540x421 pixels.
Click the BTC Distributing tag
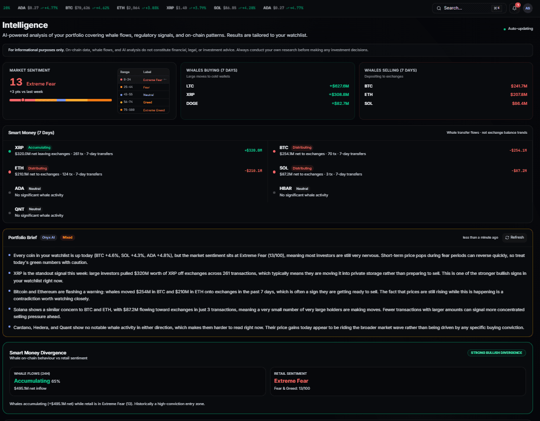tap(302, 148)
